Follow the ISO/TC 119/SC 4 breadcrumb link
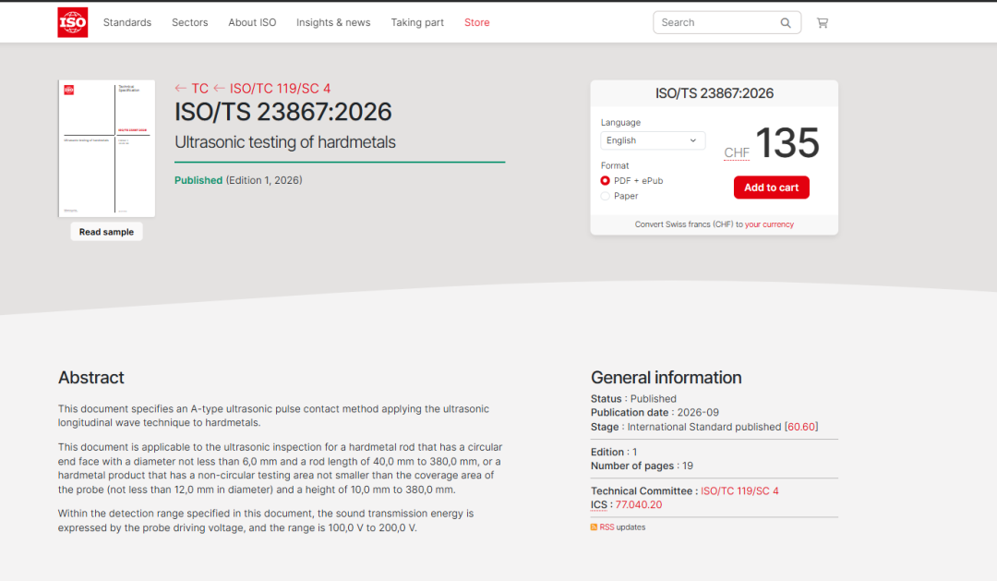Image resolution: width=997 pixels, height=581 pixels. [x=280, y=89]
